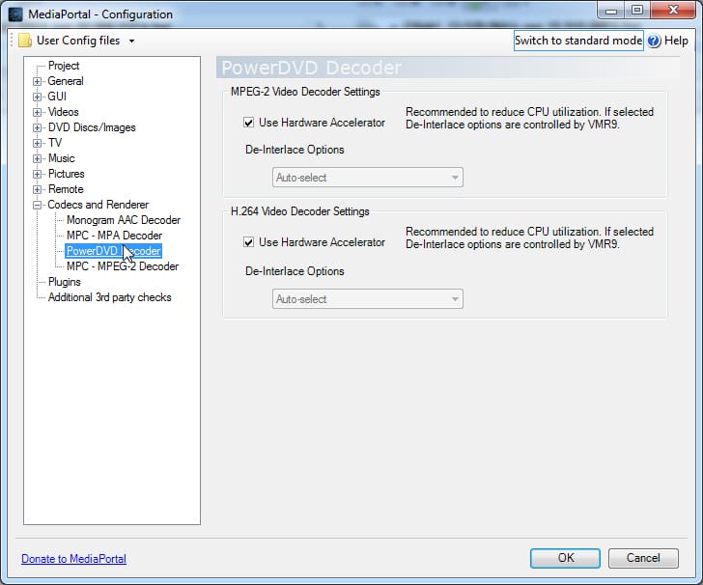The width and height of the screenshot is (703, 585).
Task: Open MPEG-2 De-Interlace Options dropdown
Action: point(367,178)
